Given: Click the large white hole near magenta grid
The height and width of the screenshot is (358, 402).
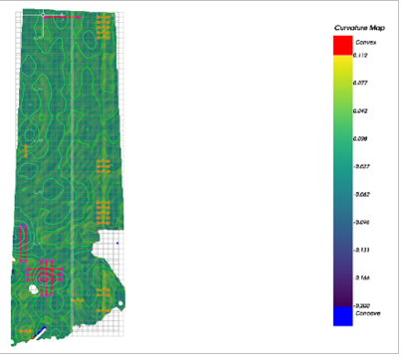Looking at the screenshot, I should [34, 289].
